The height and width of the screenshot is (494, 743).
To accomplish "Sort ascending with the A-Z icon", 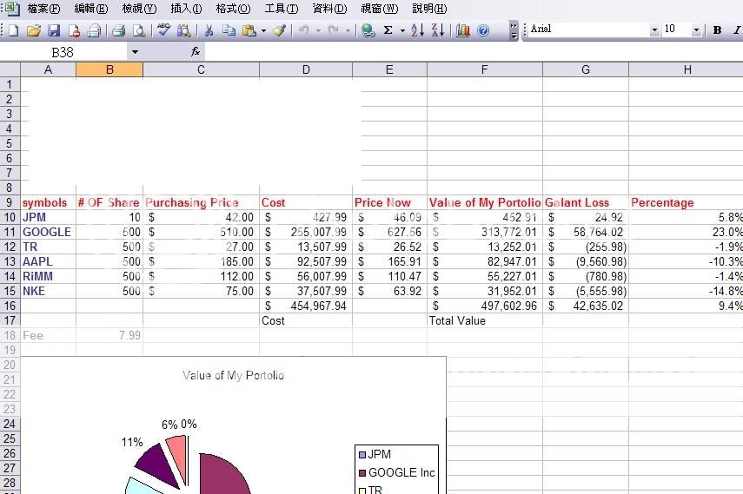I will point(417,30).
